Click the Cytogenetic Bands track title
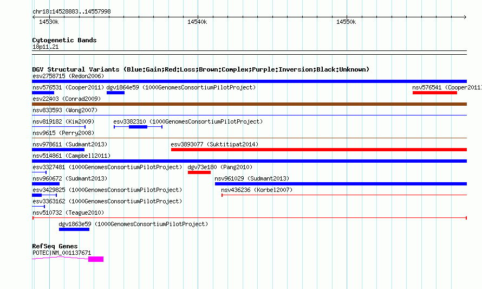482x289 pixels. point(64,40)
